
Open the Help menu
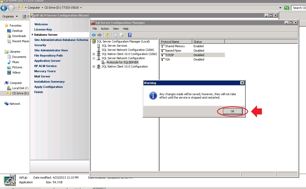pos(125,29)
